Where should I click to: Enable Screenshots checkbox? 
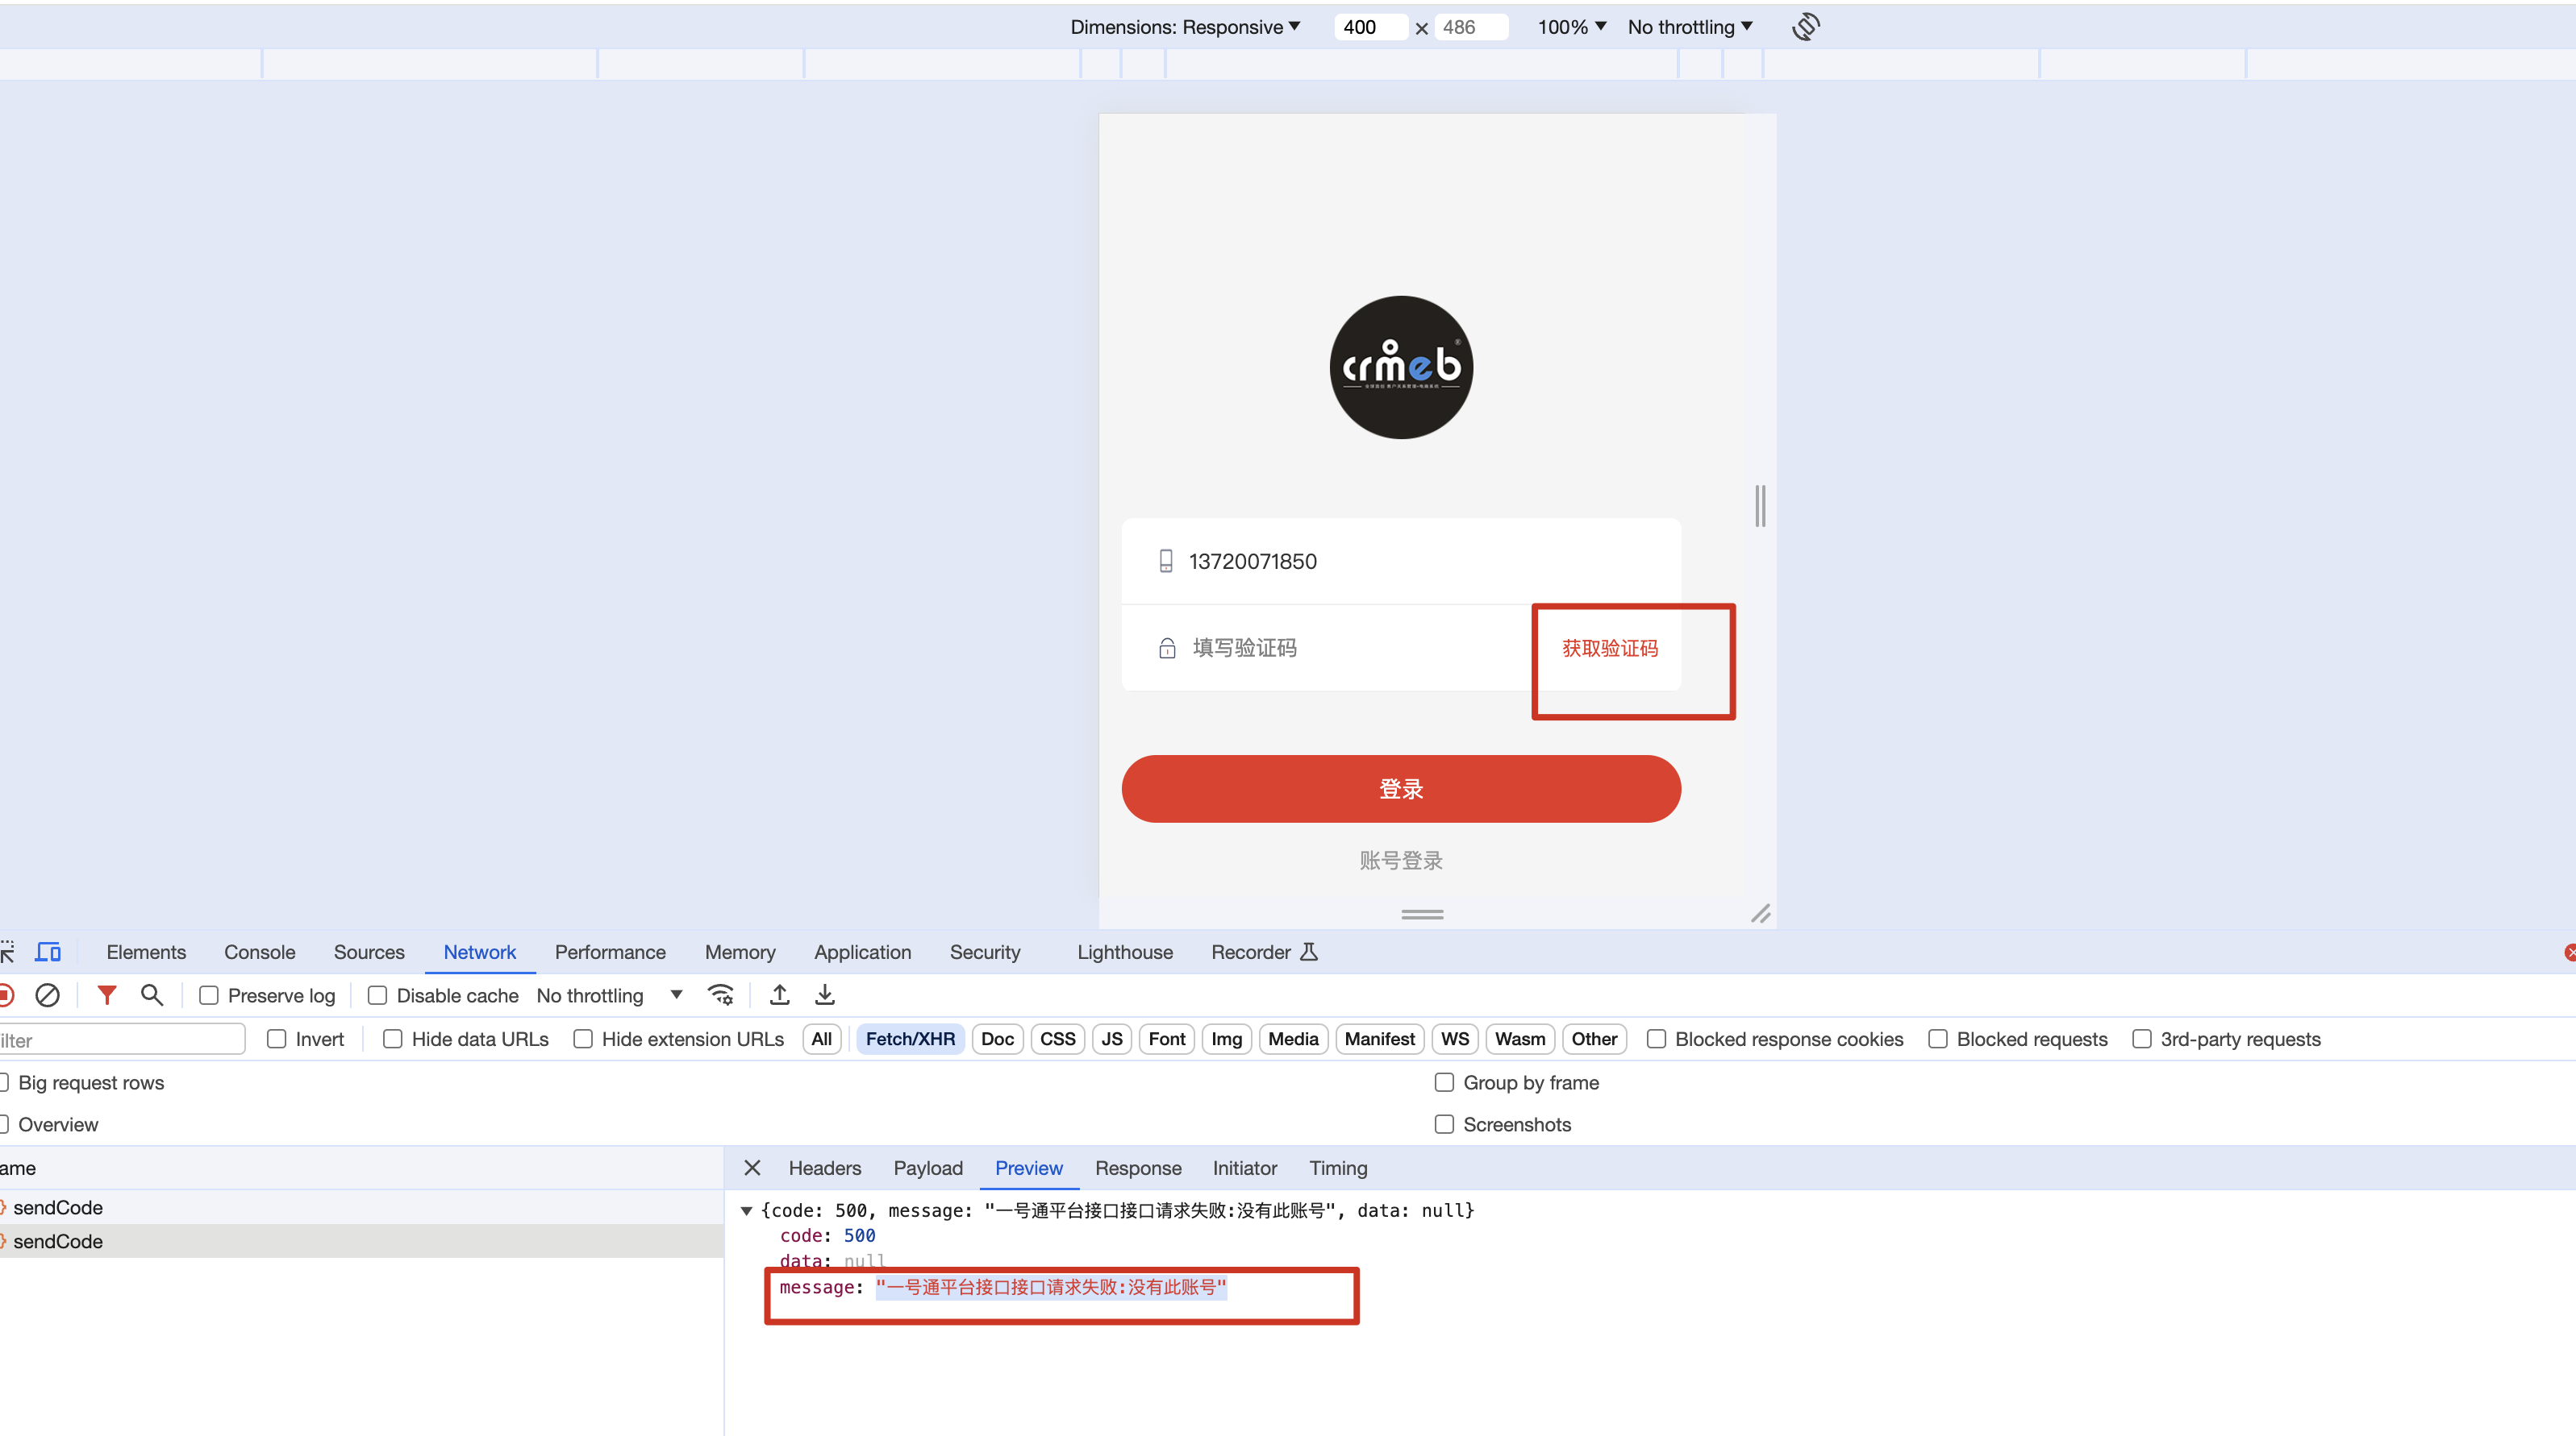[1444, 1124]
